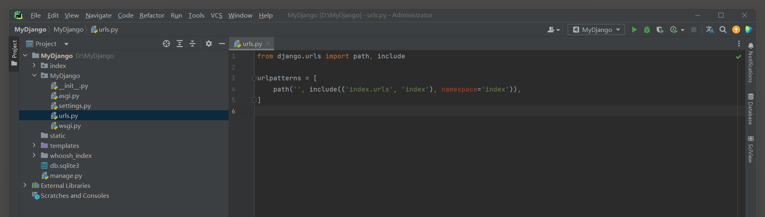Open the Database tool window

click(751, 109)
